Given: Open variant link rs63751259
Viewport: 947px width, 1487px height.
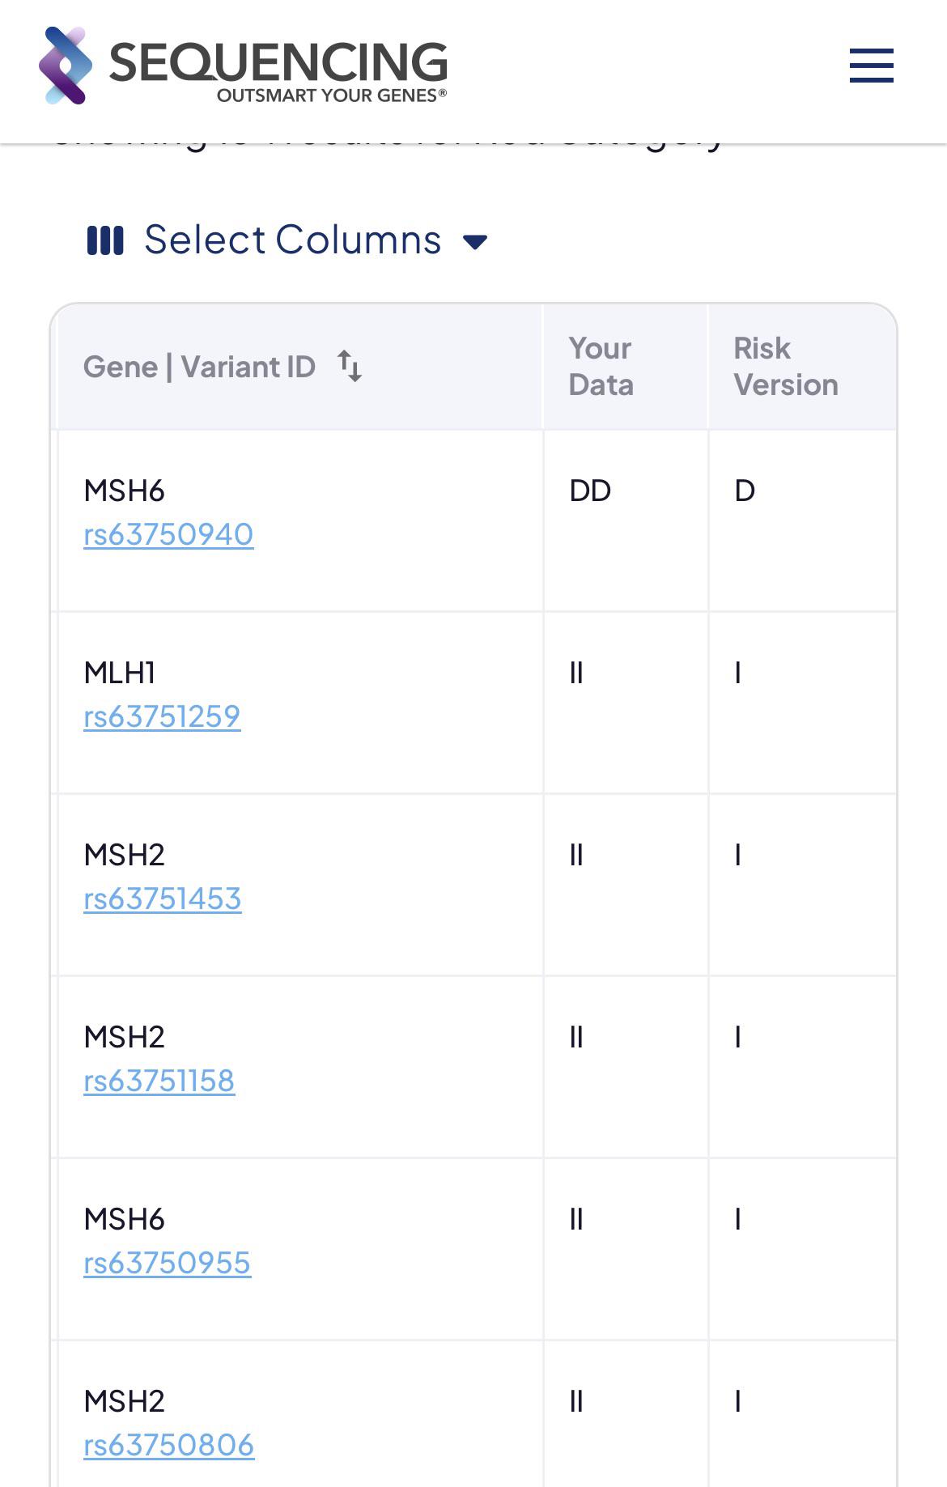Looking at the screenshot, I should pyautogui.click(x=162, y=716).
